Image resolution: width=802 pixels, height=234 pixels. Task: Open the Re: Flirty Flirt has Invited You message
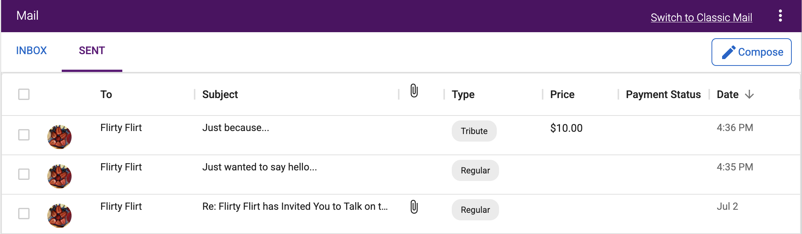[x=295, y=206]
